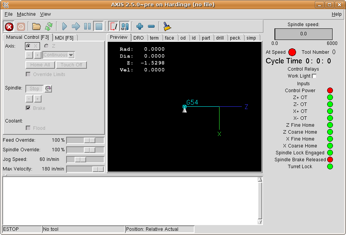Click the No tool status text
Image resolution: width=346 pixels, height=235 pixels.
point(51,229)
